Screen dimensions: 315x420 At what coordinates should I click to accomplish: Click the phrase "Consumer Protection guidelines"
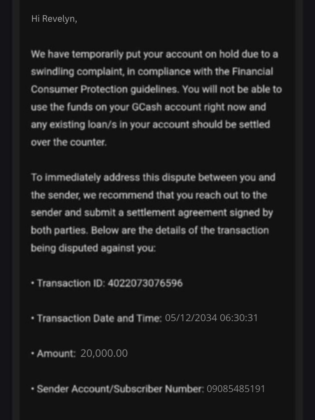click(x=105, y=89)
